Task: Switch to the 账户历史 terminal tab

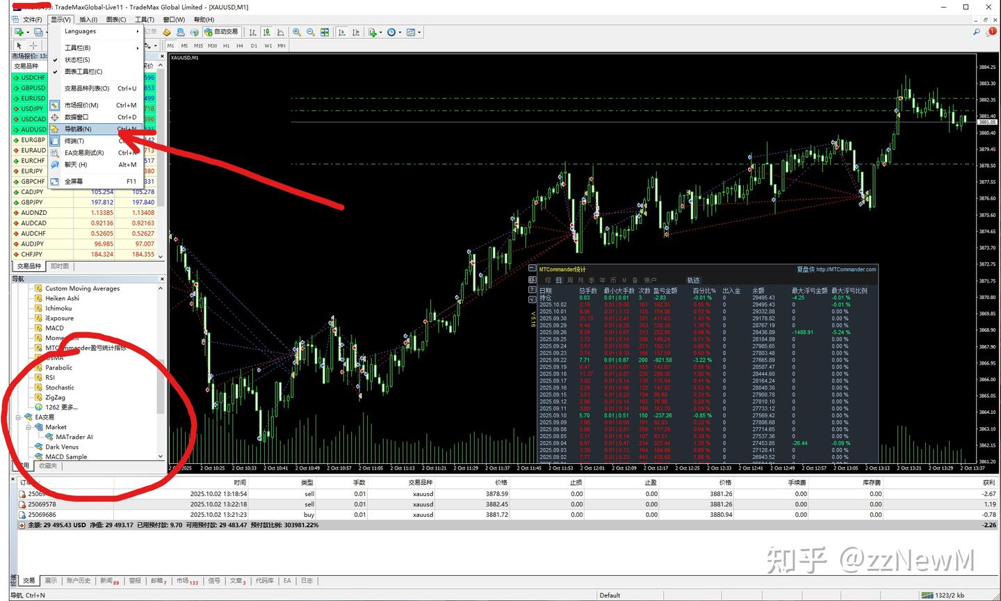Action: (x=78, y=580)
